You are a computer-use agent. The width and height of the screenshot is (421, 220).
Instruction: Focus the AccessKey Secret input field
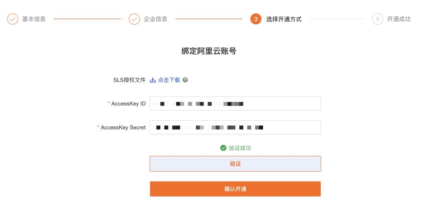(235, 128)
